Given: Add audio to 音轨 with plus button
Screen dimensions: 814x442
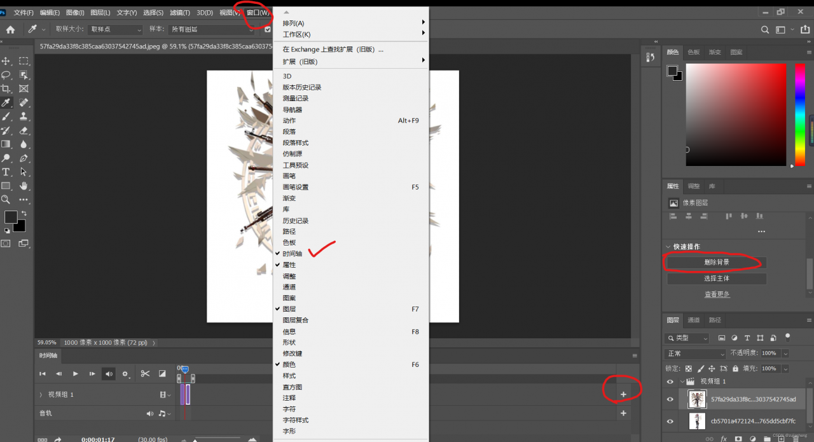Looking at the screenshot, I should [623, 413].
